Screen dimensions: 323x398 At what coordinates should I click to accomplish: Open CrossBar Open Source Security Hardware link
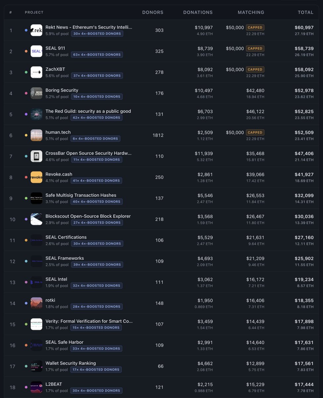point(88,153)
